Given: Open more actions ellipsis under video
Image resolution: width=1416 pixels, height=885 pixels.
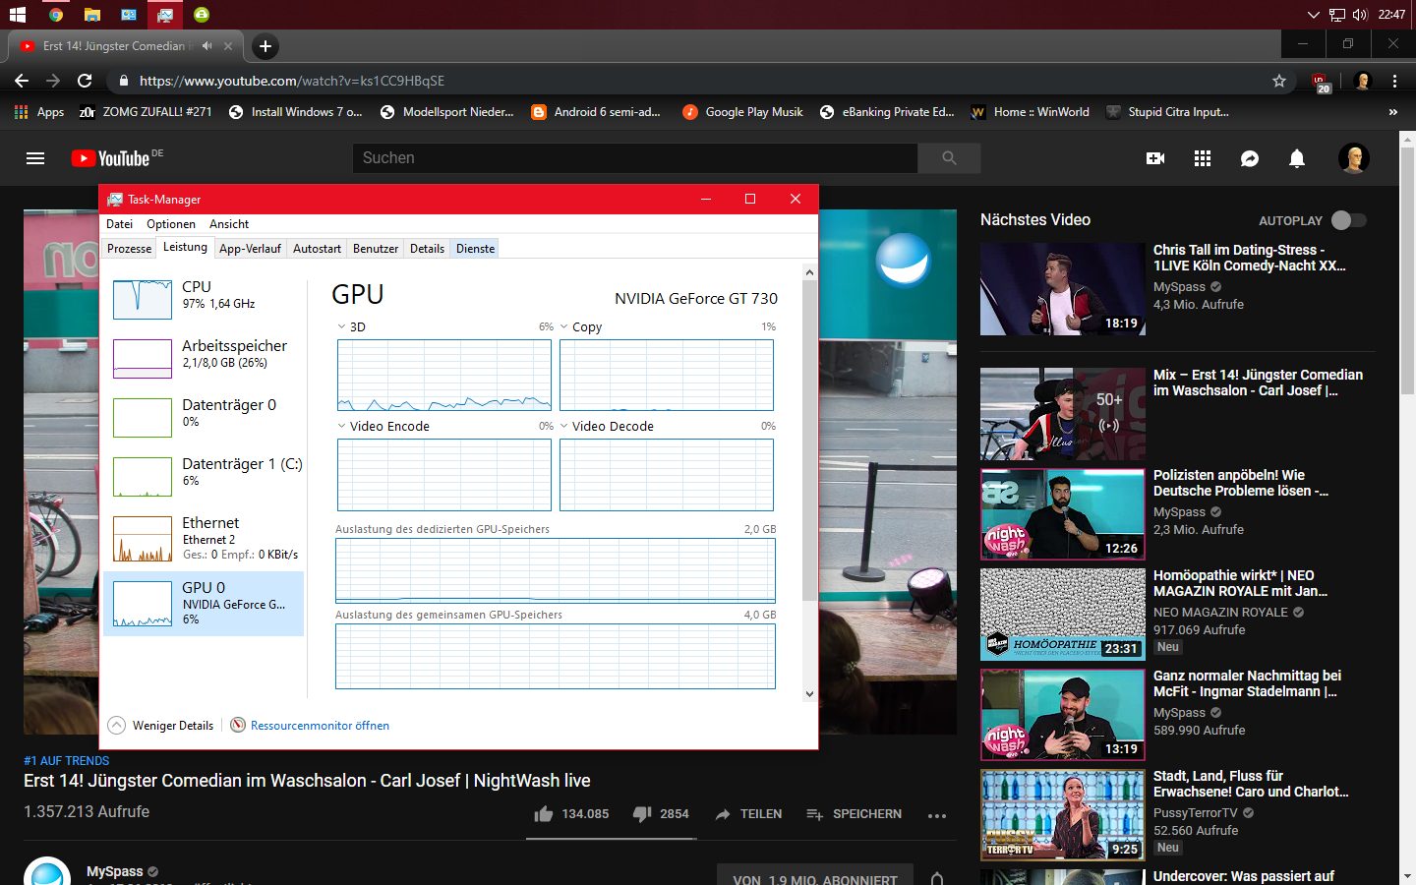Looking at the screenshot, I should 937,815.
